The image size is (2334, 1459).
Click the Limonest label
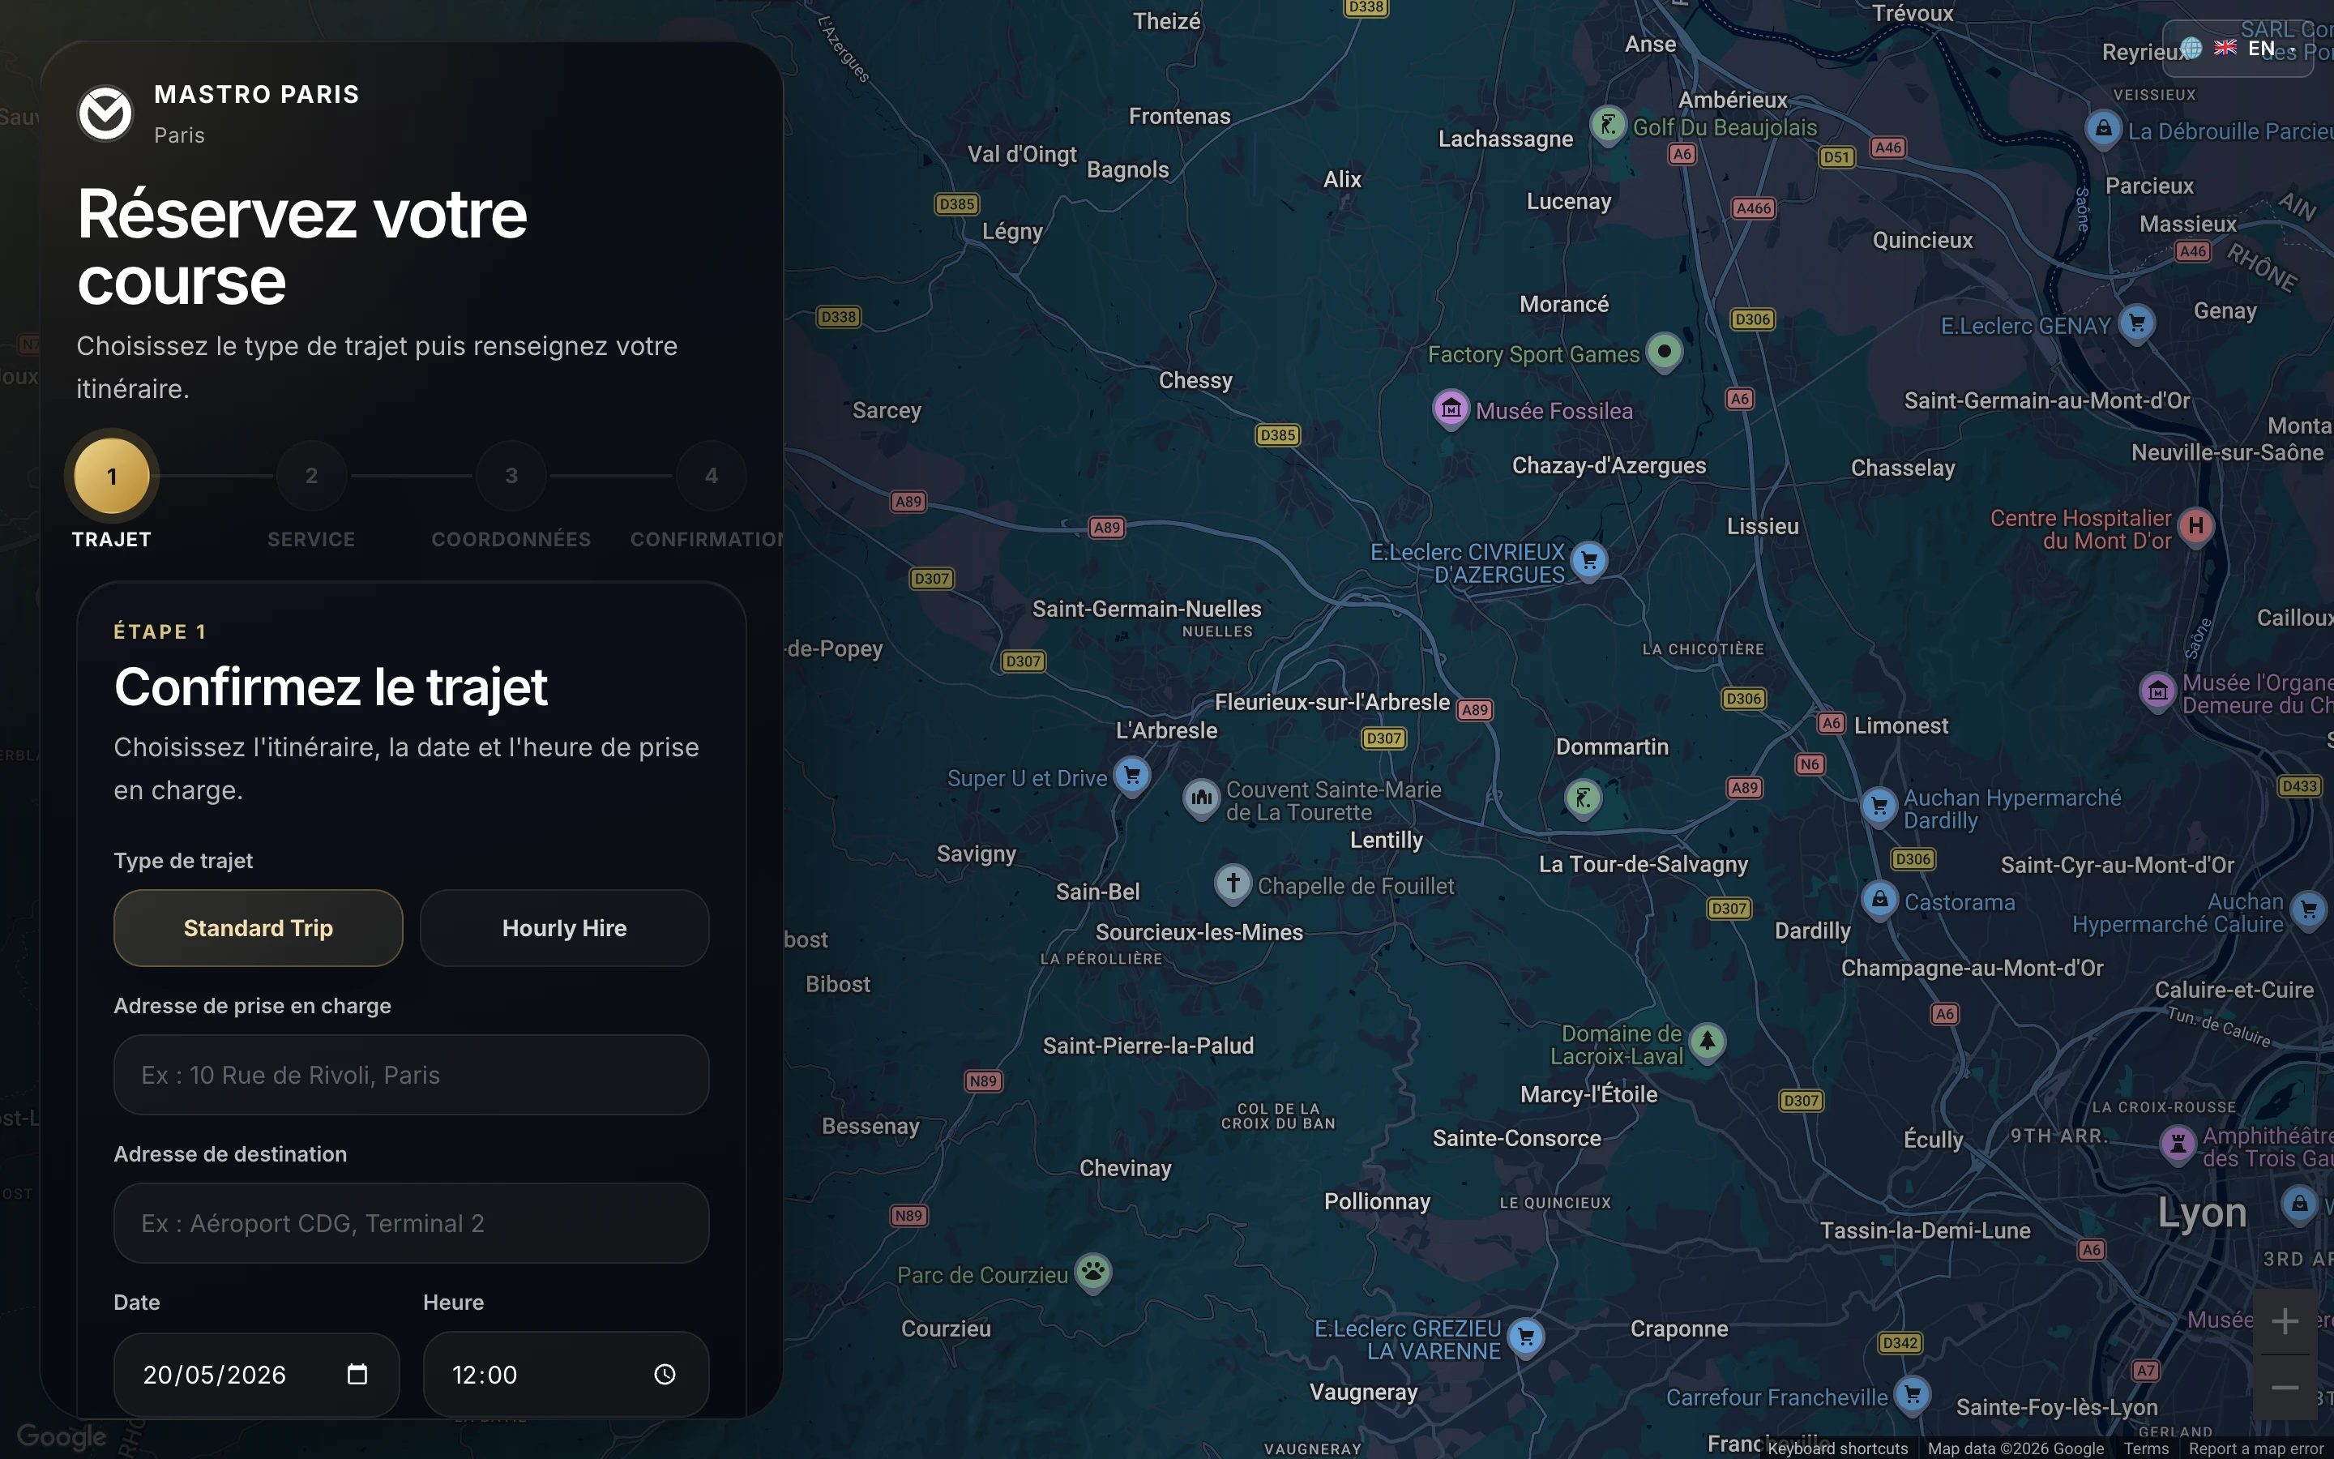pos(1901,725)
